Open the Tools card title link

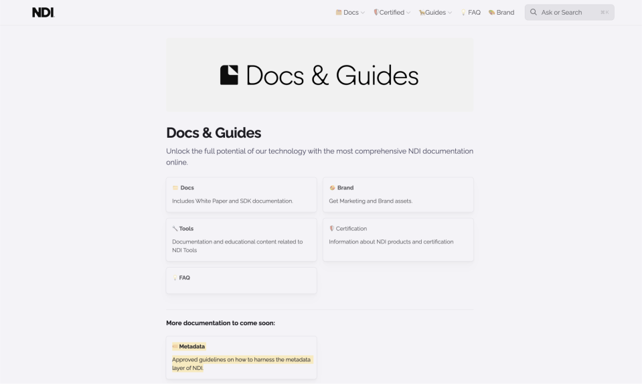pyautogui.click(x=186, y=229)
